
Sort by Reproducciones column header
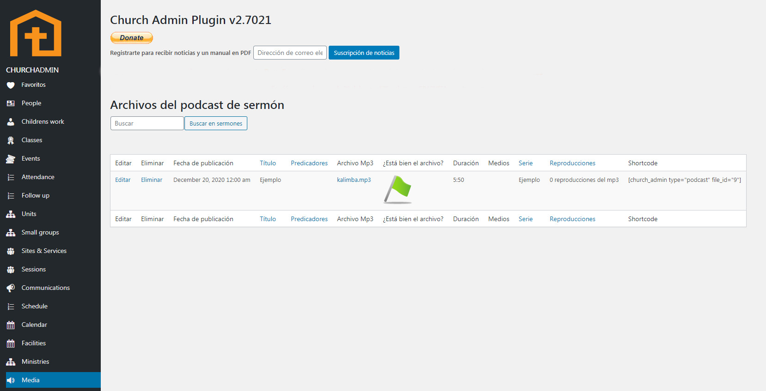572,163
